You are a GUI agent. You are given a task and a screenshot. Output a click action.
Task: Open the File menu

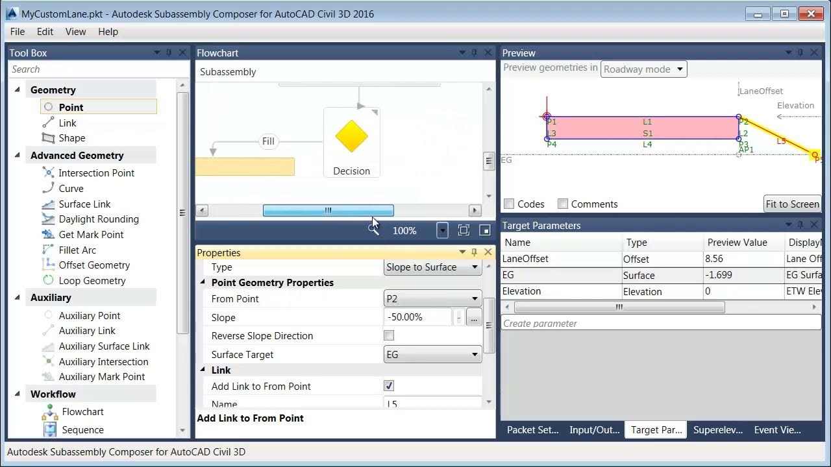pyautogui.click(x=18, y=31)
